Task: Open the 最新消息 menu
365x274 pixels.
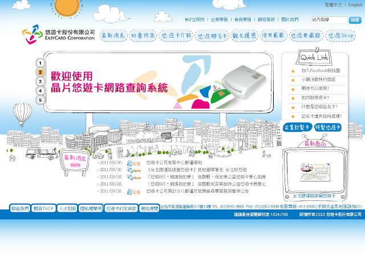Action: click(113, 35)
